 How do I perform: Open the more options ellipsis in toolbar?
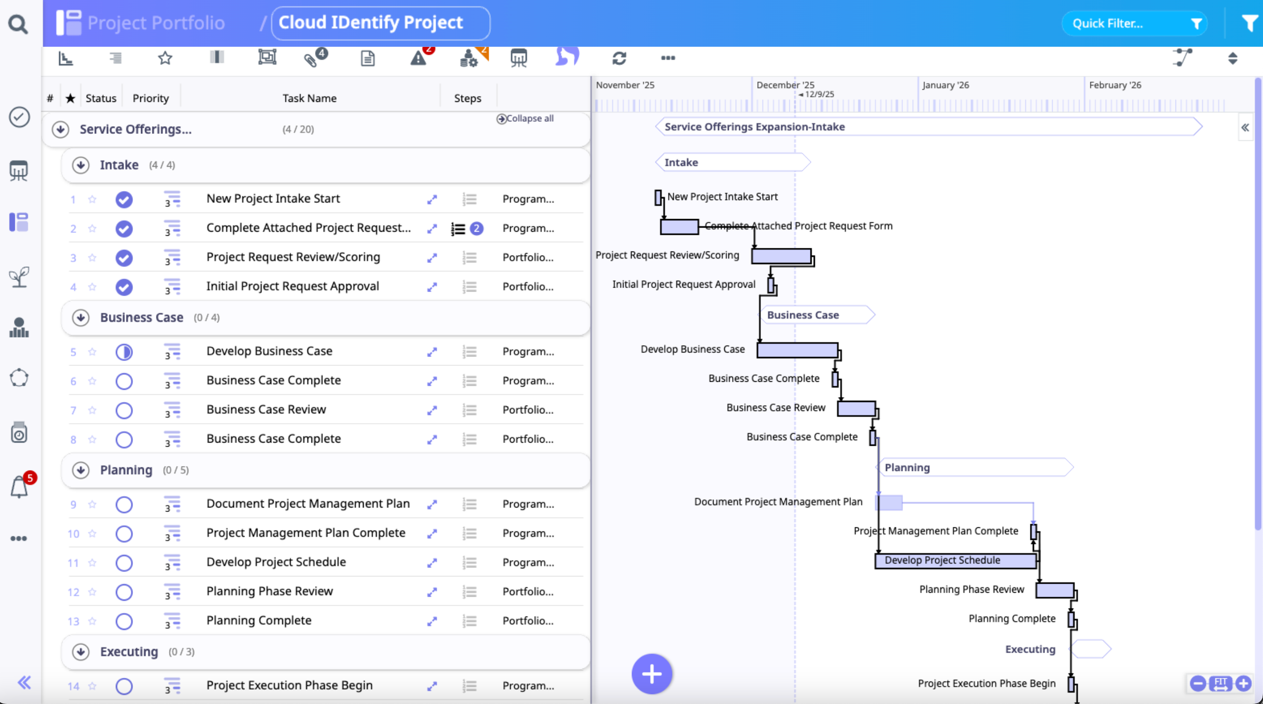coord(668,58)
